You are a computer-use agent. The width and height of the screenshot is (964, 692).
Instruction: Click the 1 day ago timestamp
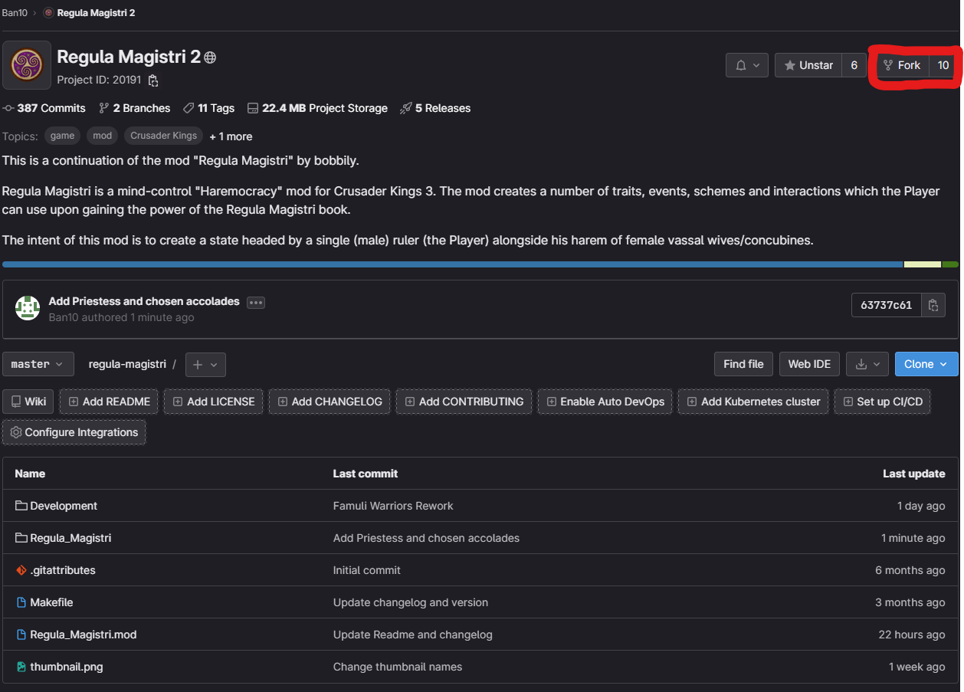pos(921,506)
